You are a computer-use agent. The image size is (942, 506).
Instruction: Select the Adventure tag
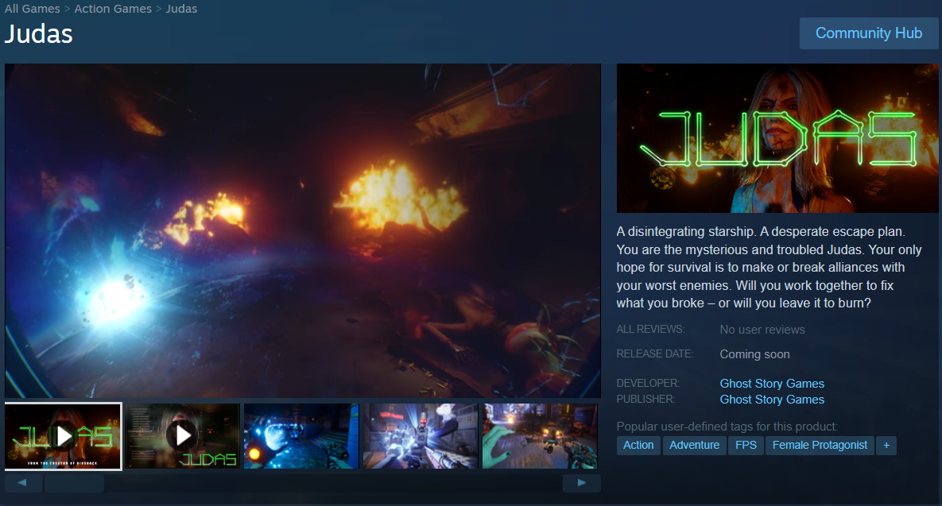coord(695,446)
